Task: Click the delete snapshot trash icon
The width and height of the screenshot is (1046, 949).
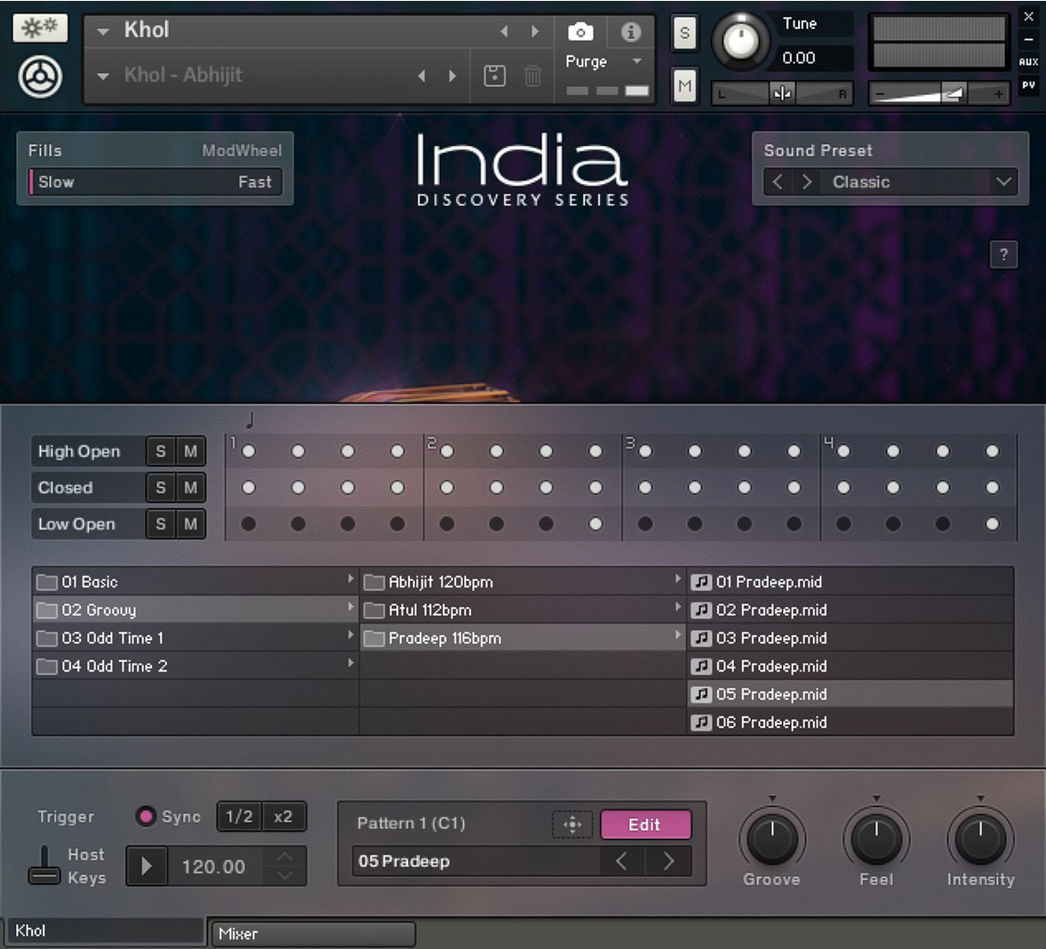Action: click(532, 76)
